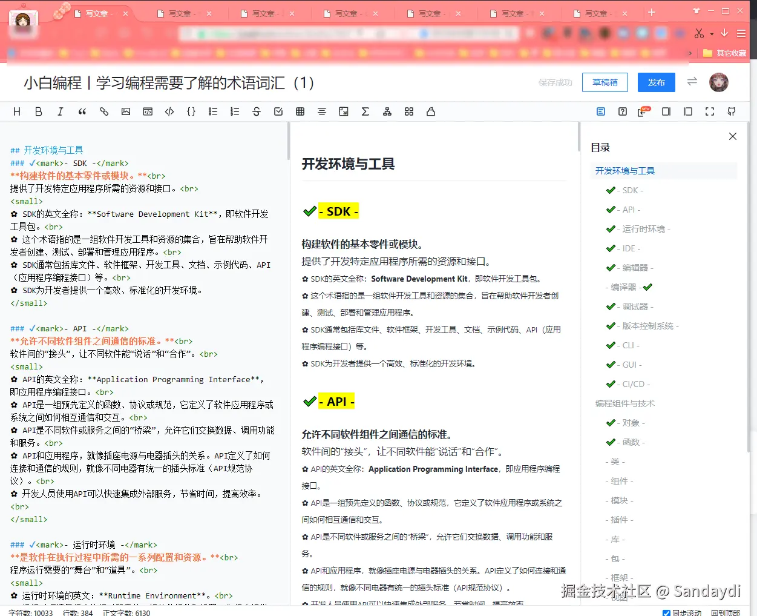Screen dimensions: 757x616
Task: Insert a blockquote using the quote icon
Action: (82, 111)
